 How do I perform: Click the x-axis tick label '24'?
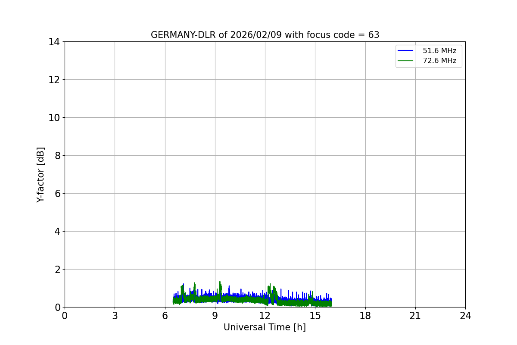click(x=465, y=316)
